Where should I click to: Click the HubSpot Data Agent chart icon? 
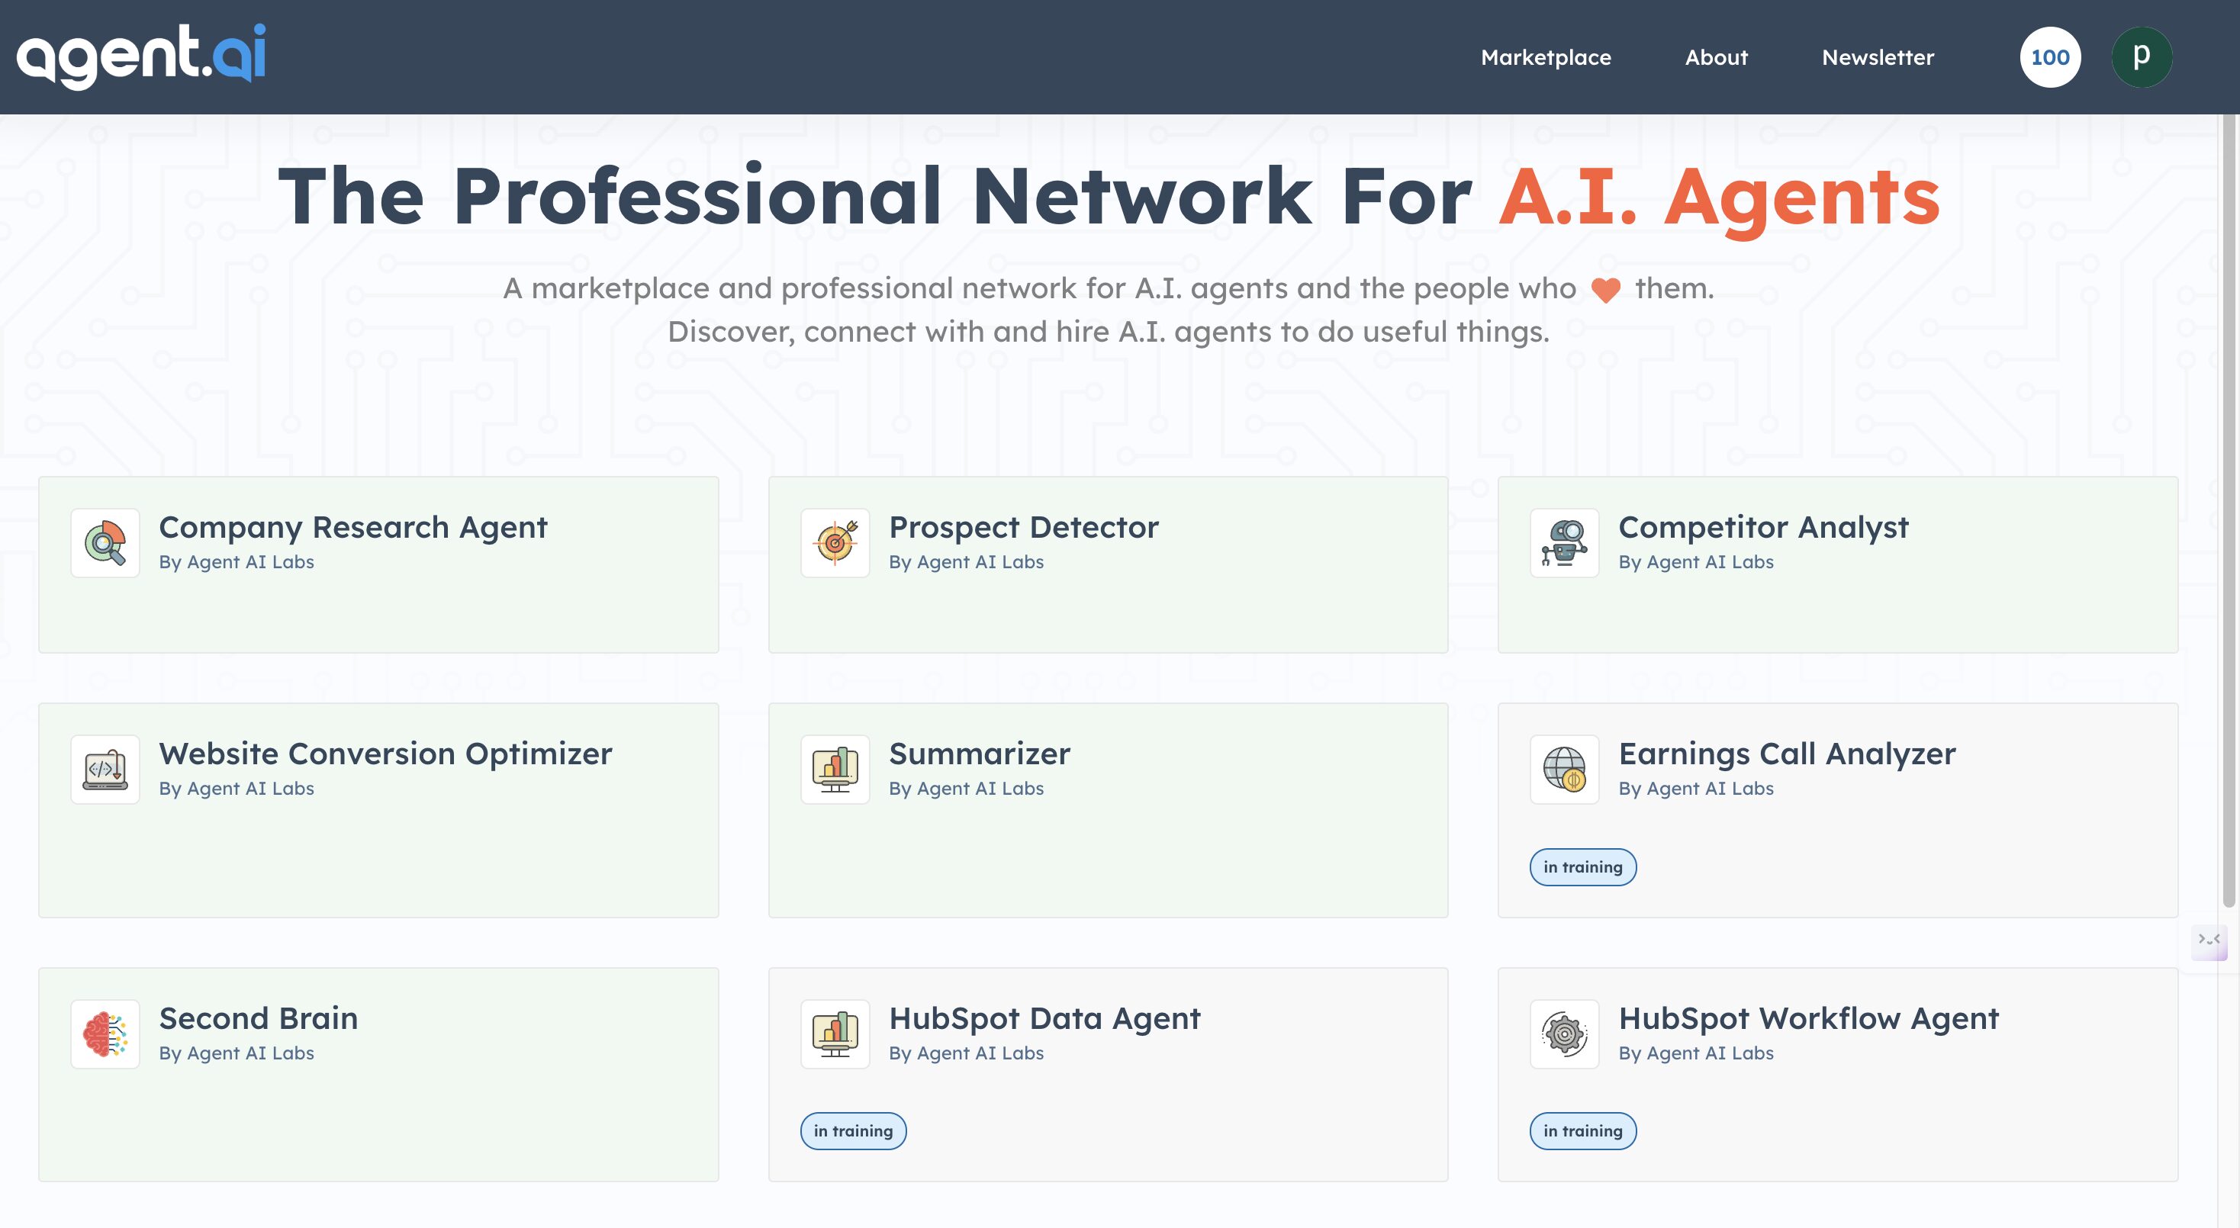(835, 1034)
